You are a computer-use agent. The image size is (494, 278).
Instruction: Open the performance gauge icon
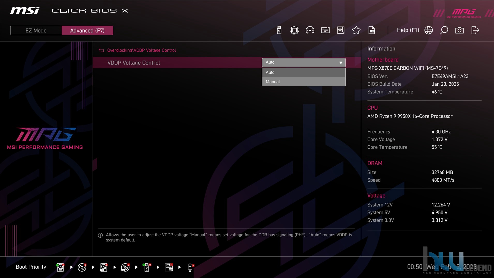click(x=310, y=30)
